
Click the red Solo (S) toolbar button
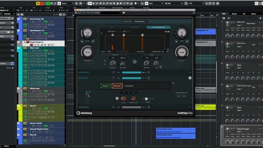click(x=42, y=3)
